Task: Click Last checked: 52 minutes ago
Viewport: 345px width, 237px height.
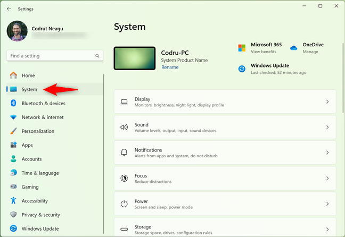Action: (x=278, y=72)
